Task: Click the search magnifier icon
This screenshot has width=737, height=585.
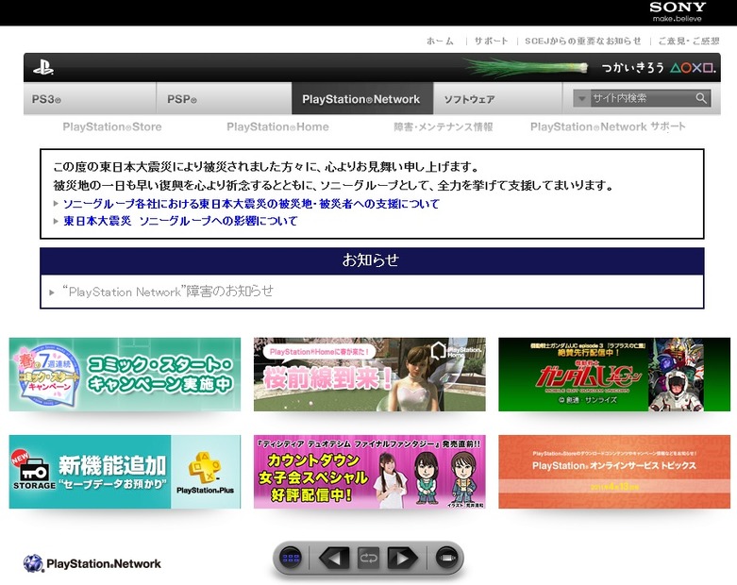Action: (701, 98)
